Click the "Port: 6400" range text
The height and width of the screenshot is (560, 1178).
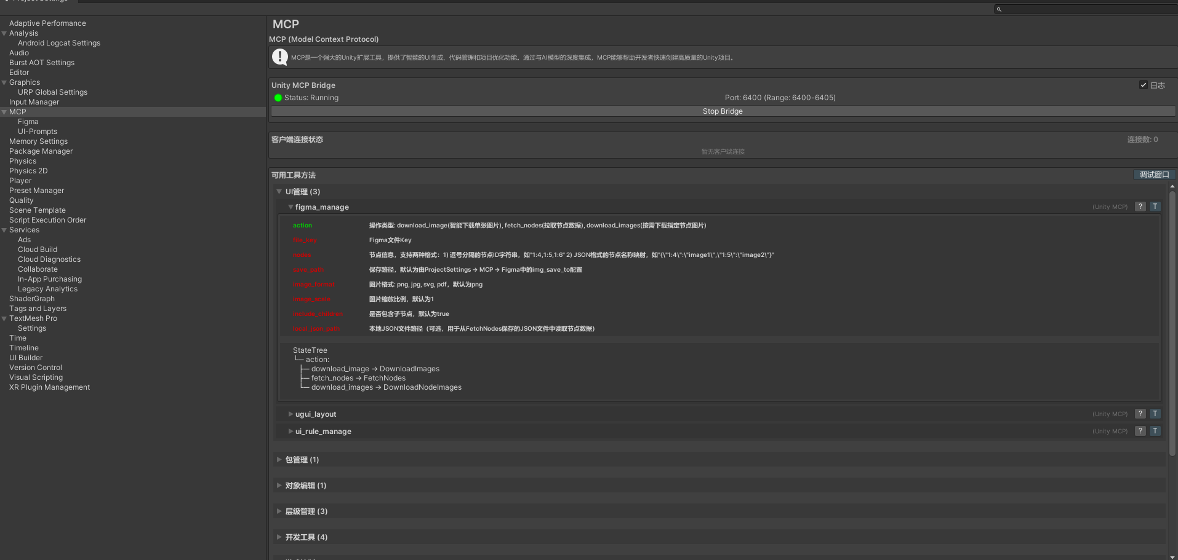780,98
